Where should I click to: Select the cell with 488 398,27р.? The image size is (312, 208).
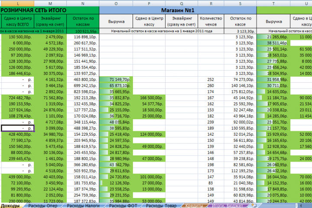tap(83, 128)
